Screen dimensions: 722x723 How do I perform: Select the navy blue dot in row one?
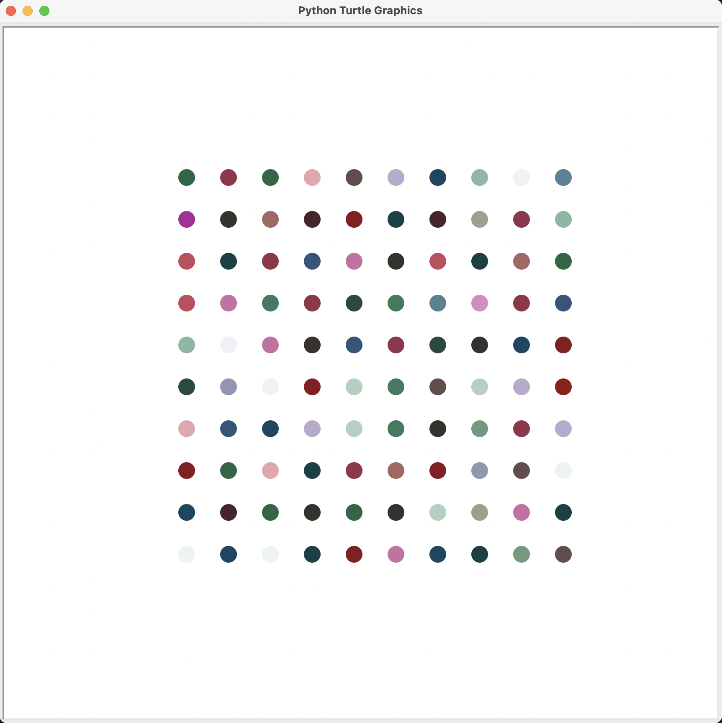[438, 178]
